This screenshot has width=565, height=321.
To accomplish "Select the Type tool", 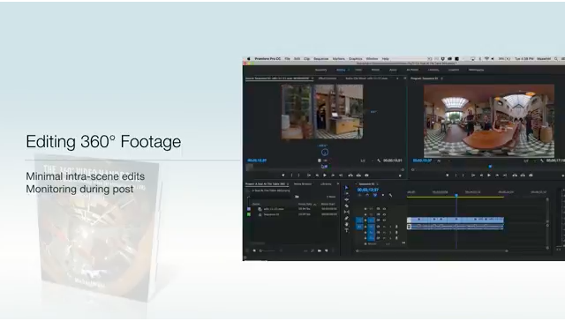I will [347, 230].
